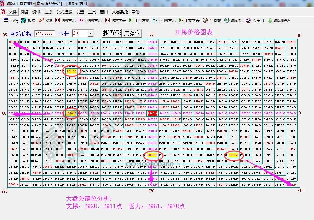Open the 交易委托 trading menu
Image resolution: width=314 pixels, height=220 pixels.
tap(119, 12)
